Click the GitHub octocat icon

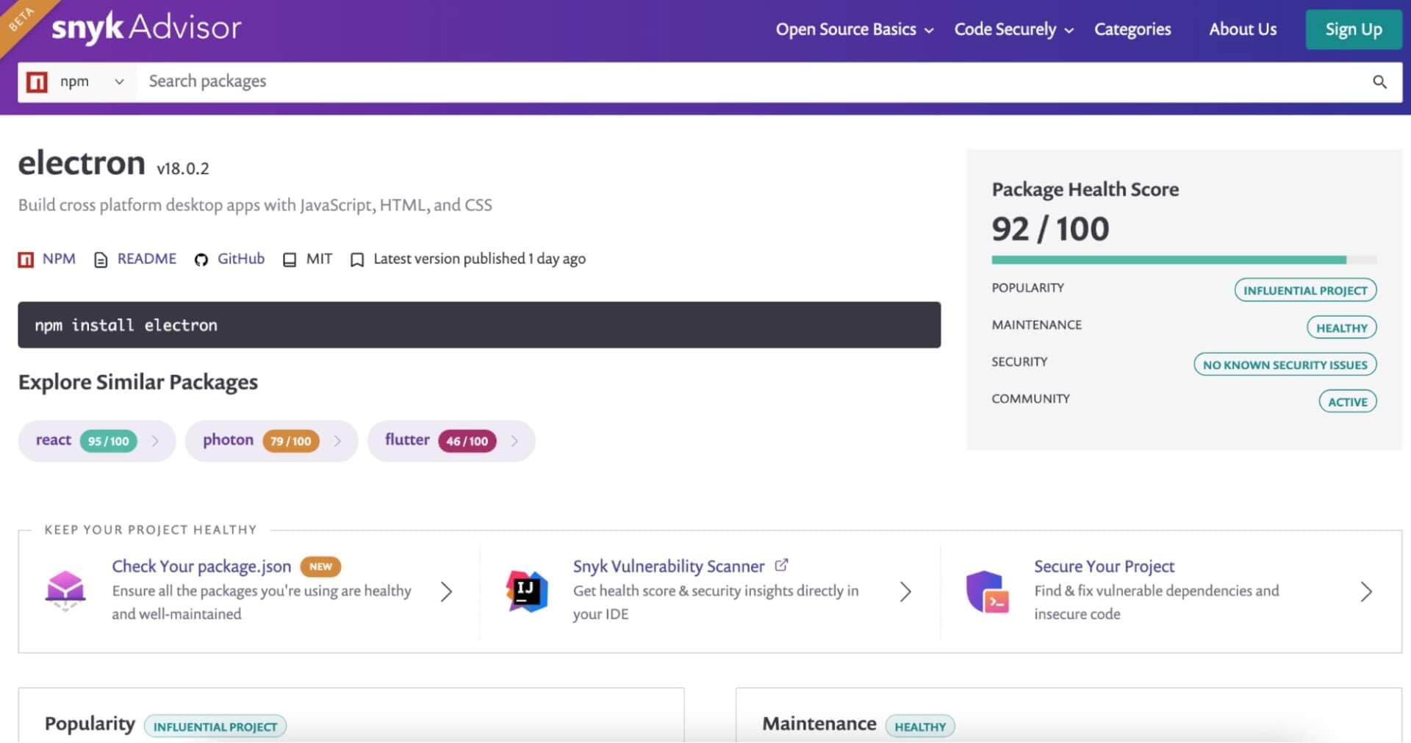click(x=201, y=259)
